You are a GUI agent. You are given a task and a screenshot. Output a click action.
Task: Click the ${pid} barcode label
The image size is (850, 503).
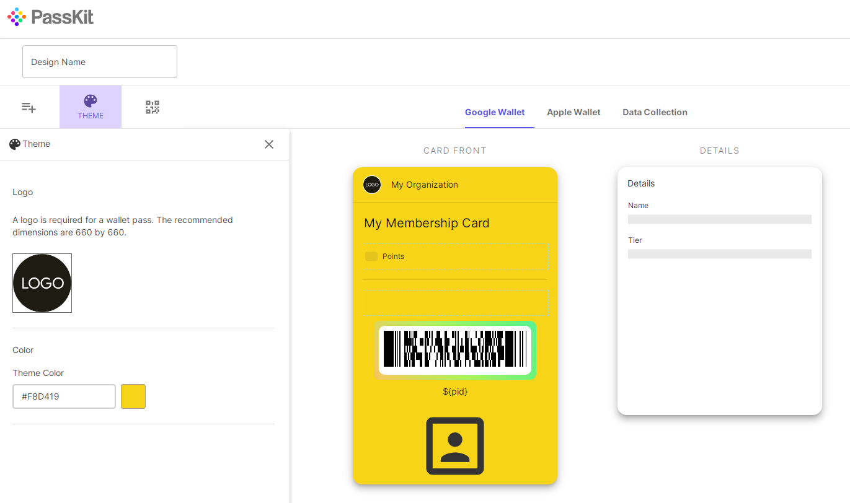(455, 391)
